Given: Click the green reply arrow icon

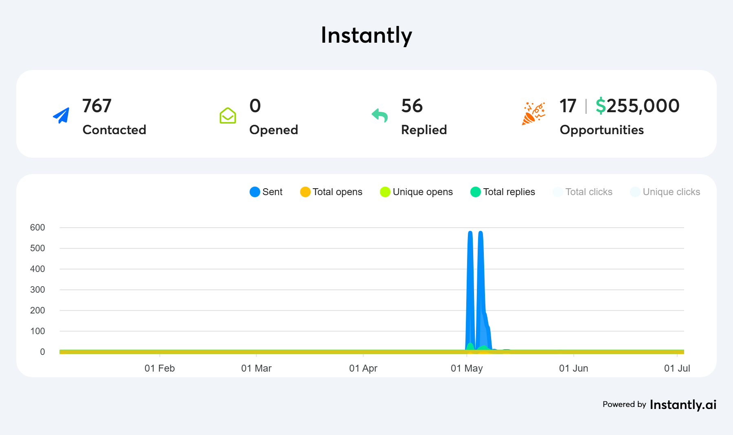Looking at the screenshot, I should pyautogui.click(x=380, y=115).
